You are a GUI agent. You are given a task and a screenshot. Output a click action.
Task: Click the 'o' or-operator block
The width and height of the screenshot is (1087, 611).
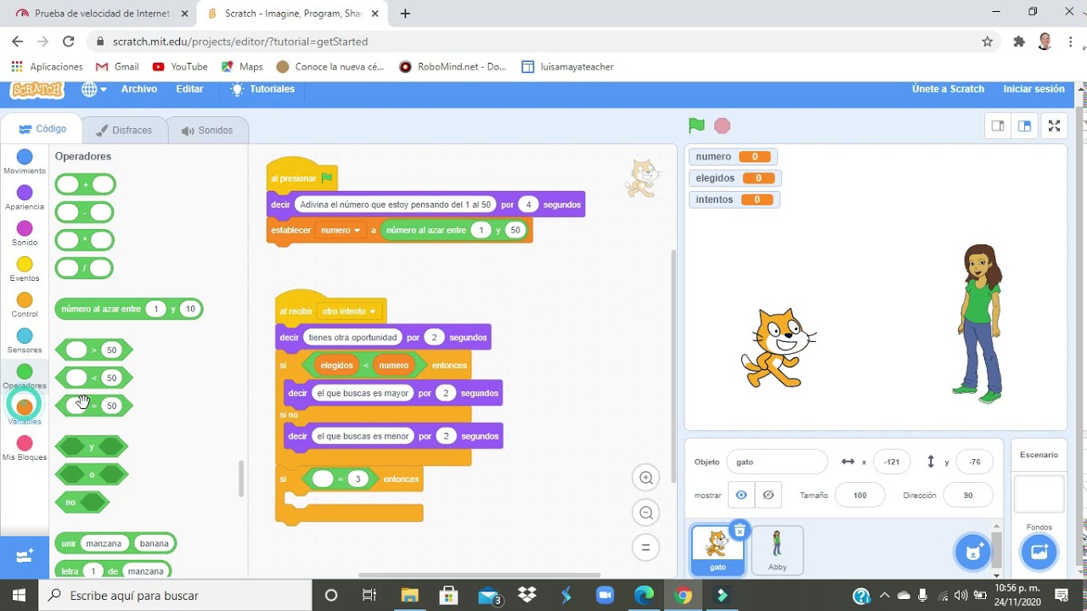(92, 474)
